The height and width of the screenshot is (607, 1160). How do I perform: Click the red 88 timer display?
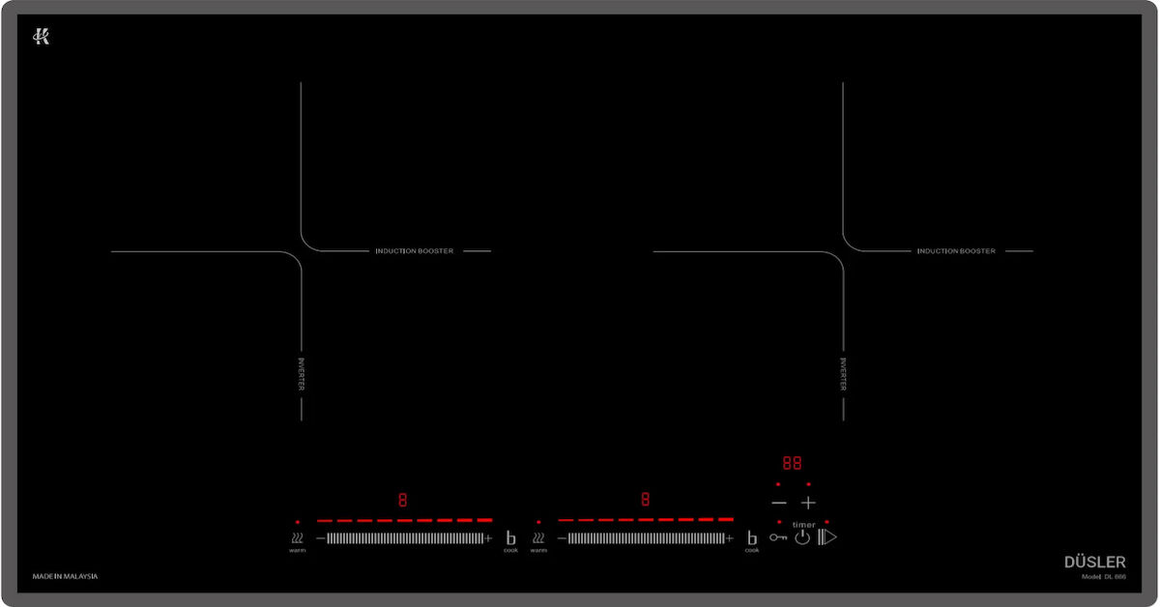(x=793, y=463)
